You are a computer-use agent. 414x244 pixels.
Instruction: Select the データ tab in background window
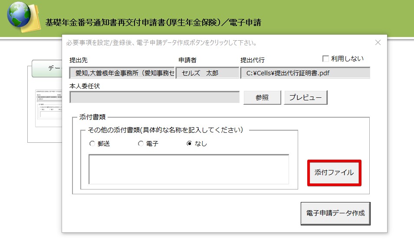(x=47, y=68)
